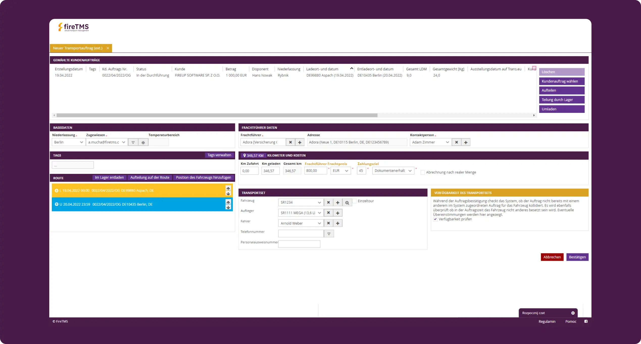Add new Kontaktperson with plus icon
Image resolution: width=641 pixels, height=344 pixels.
click(466, 142)
